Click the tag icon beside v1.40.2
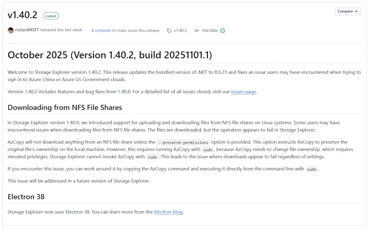Viewport: 369px width, 229px height. tap(169, 31)
